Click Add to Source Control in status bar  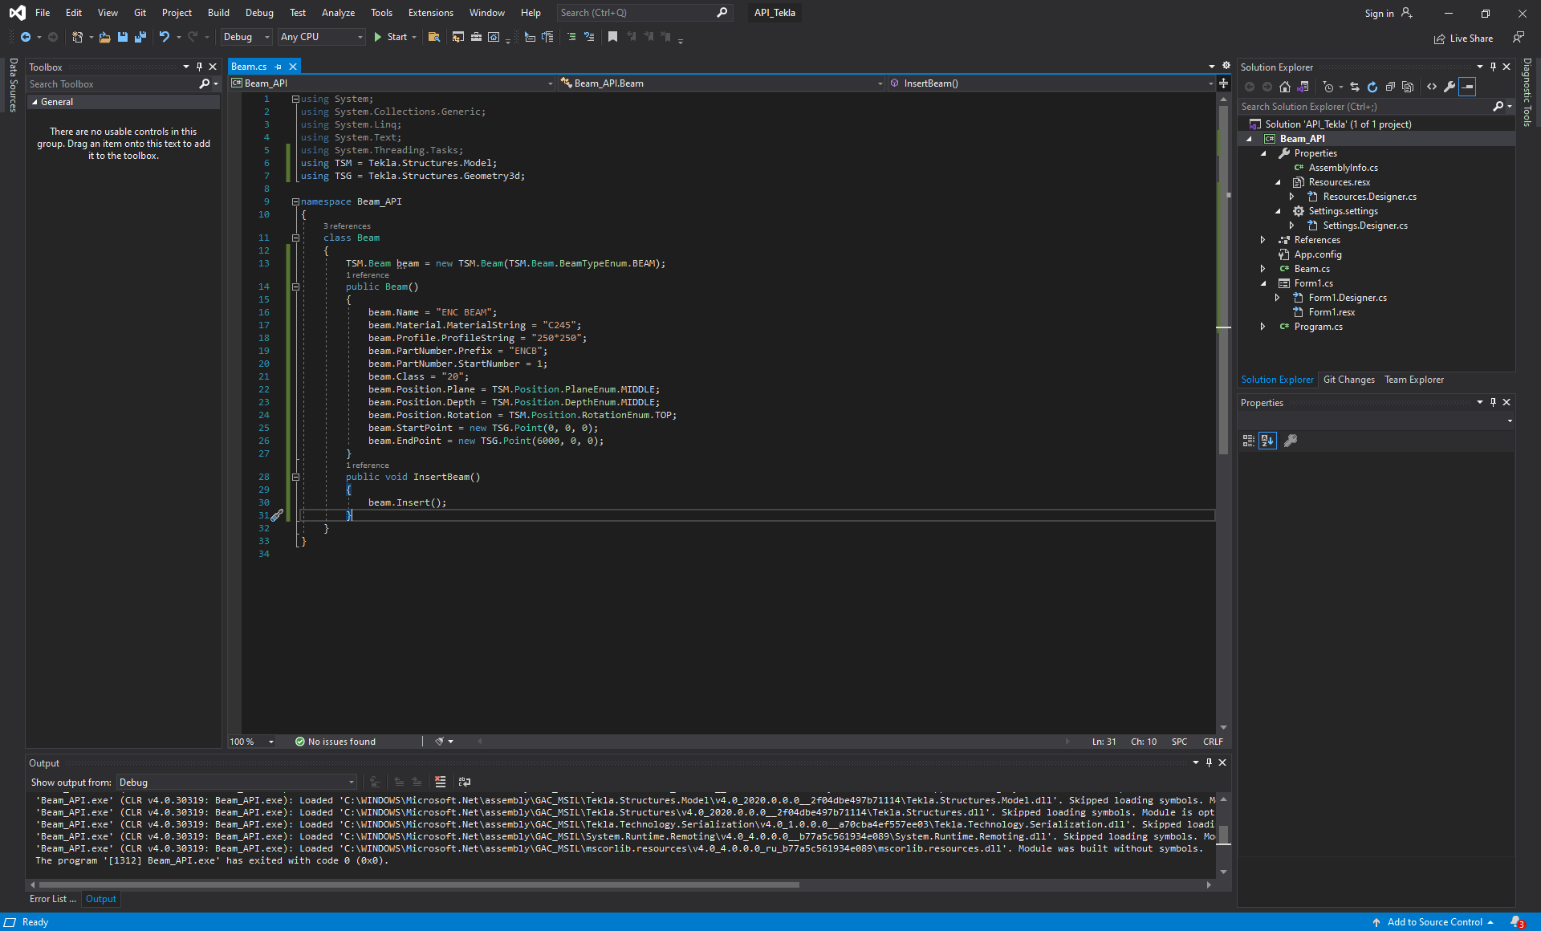pos(1437,921)
